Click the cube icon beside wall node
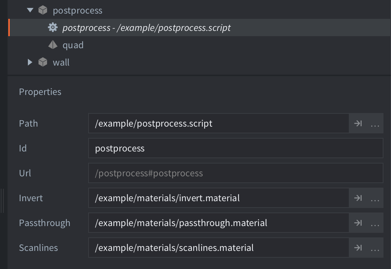The image size is (391, 269). 42,62
